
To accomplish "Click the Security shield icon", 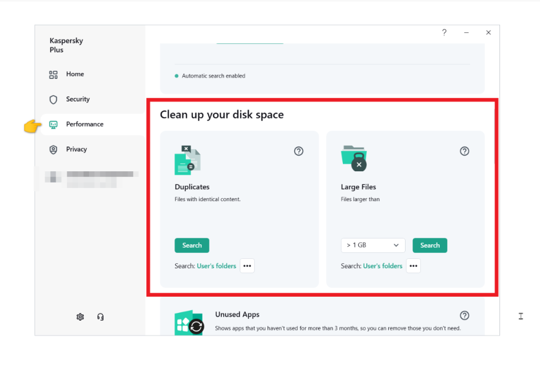I will click(x=53, y=99).
